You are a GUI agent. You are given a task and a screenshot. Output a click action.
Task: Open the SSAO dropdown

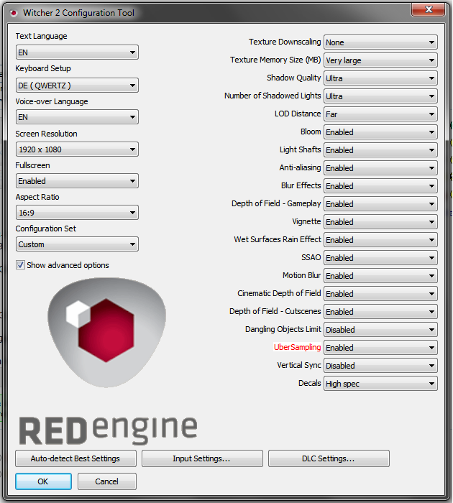(380, 258)
